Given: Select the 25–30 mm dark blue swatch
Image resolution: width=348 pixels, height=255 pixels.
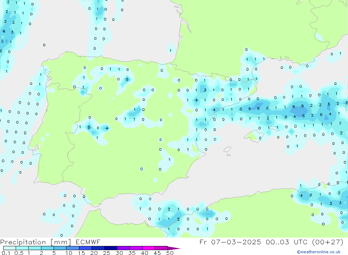Looking at the screenshot, I should tap(111, 248).
